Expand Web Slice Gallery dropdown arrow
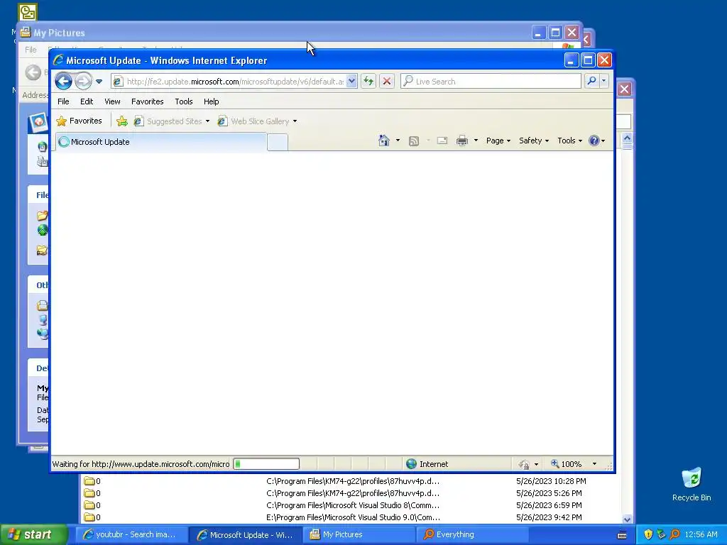The image size is (727, 545). 295,121
